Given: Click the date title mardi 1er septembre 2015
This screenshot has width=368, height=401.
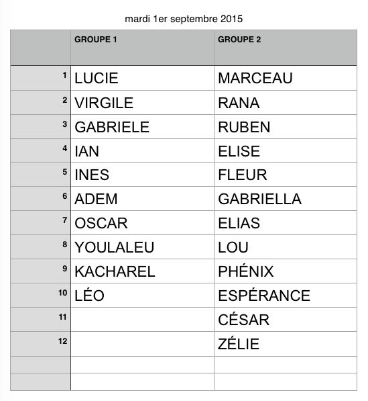Looking at the screenshot, I should click(x=184, y=19).
